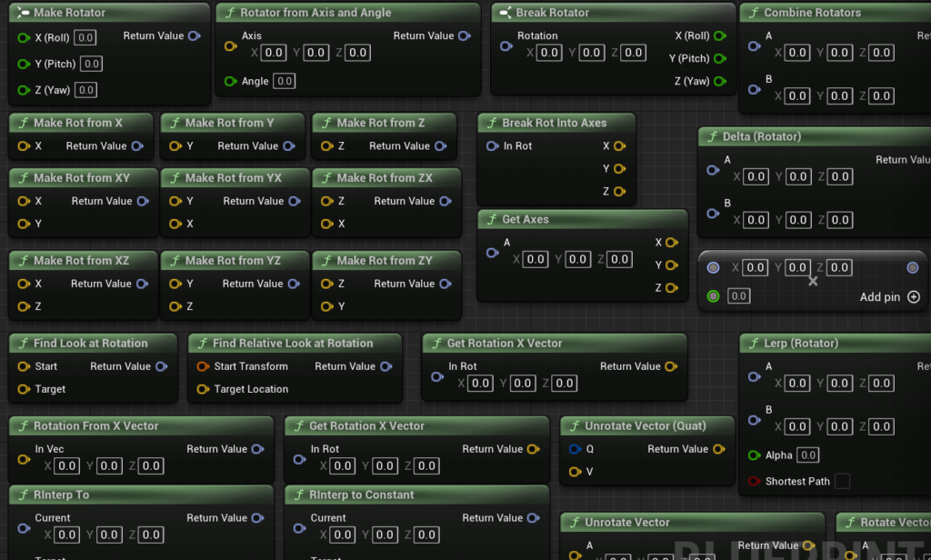This screenshot has height=560, width=931.
Task: Toggle the Shortest Path checkbox
Action: tap(842, 481)
